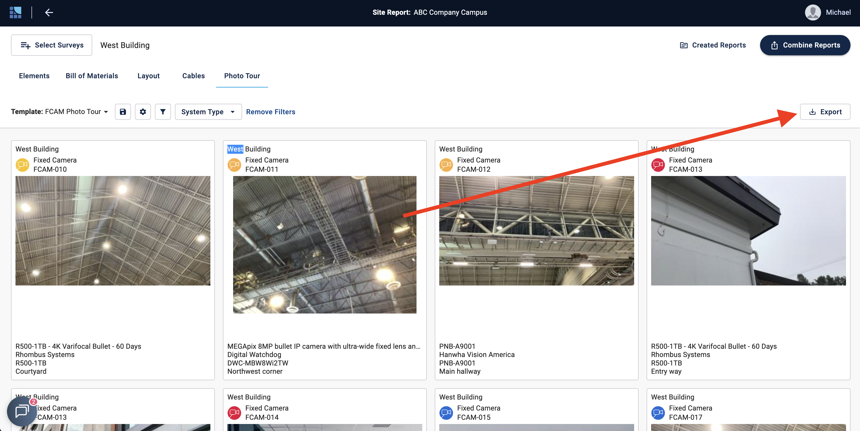Click the app logo icon
860x431 pixels.
(15, 12)
